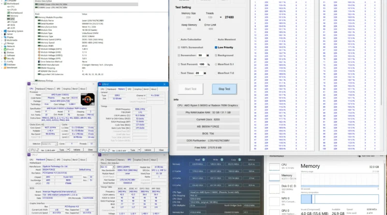Click the Chipset item icon in AIDA64 tree
Image resolution: width=387 pixels, height=215 pixels.
(x=9, y=22)
